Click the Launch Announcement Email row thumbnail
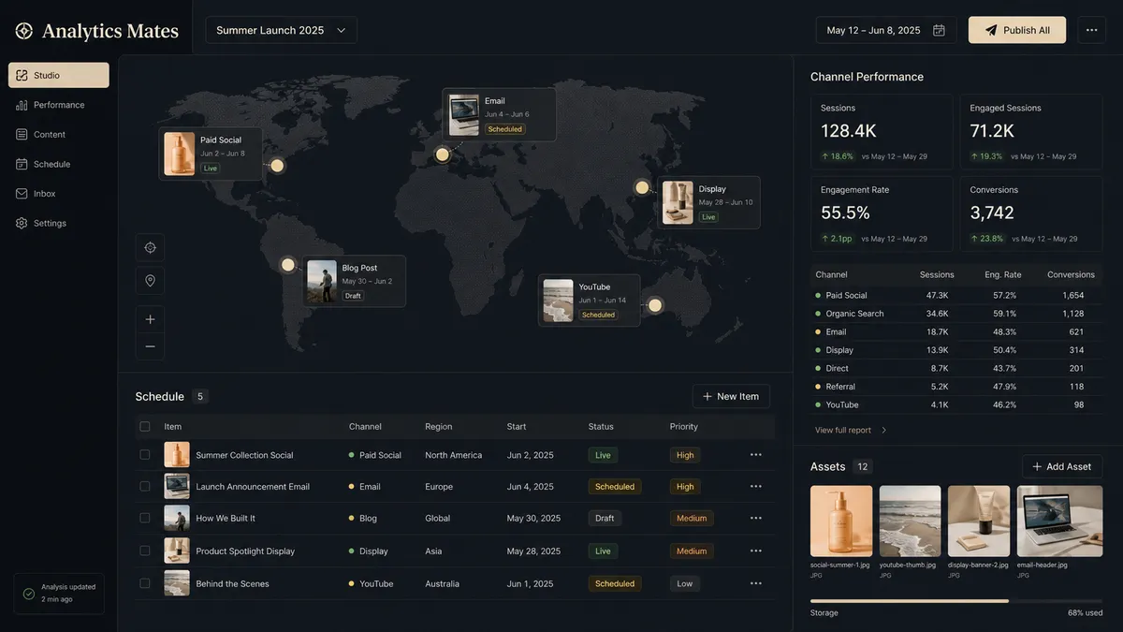1123x632 pixels. click(177, 487)
